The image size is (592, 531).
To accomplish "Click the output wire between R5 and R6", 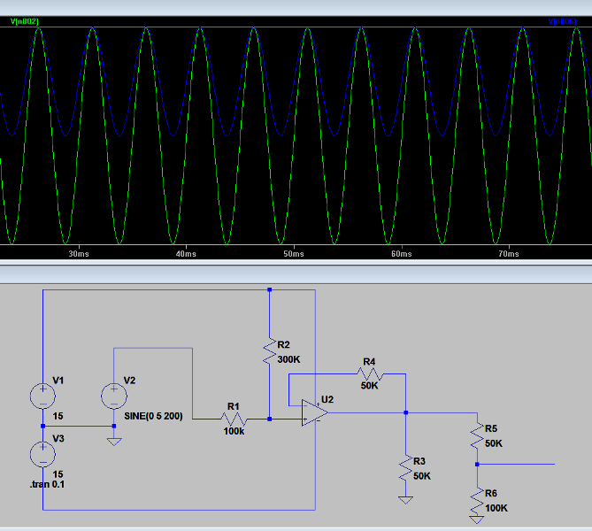I will pyautogui.click(x=516, y=464).
